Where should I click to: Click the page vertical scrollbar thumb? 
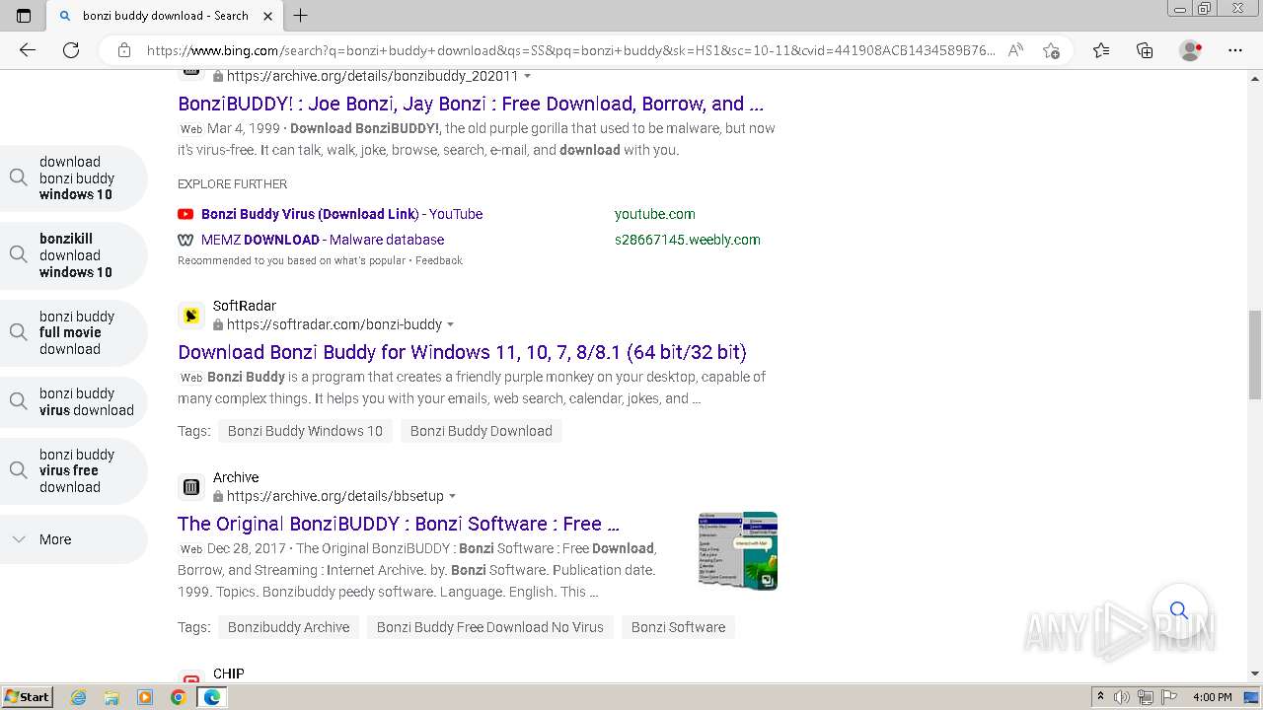pos(1255,354)
